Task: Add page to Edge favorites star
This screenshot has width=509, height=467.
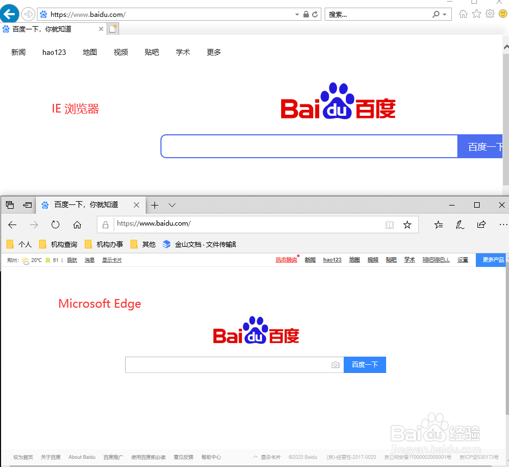Action: 407,225
